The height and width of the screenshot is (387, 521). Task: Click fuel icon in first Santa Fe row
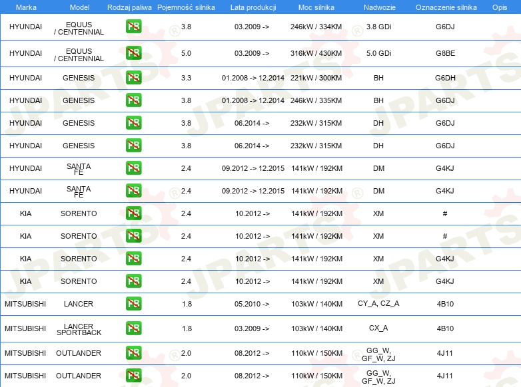coord(133,168)
